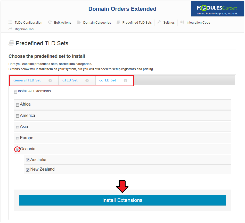Open the Predefined TLD Sets menu
This screenshot has width=245, height=223.
click(x=134, y=23)
